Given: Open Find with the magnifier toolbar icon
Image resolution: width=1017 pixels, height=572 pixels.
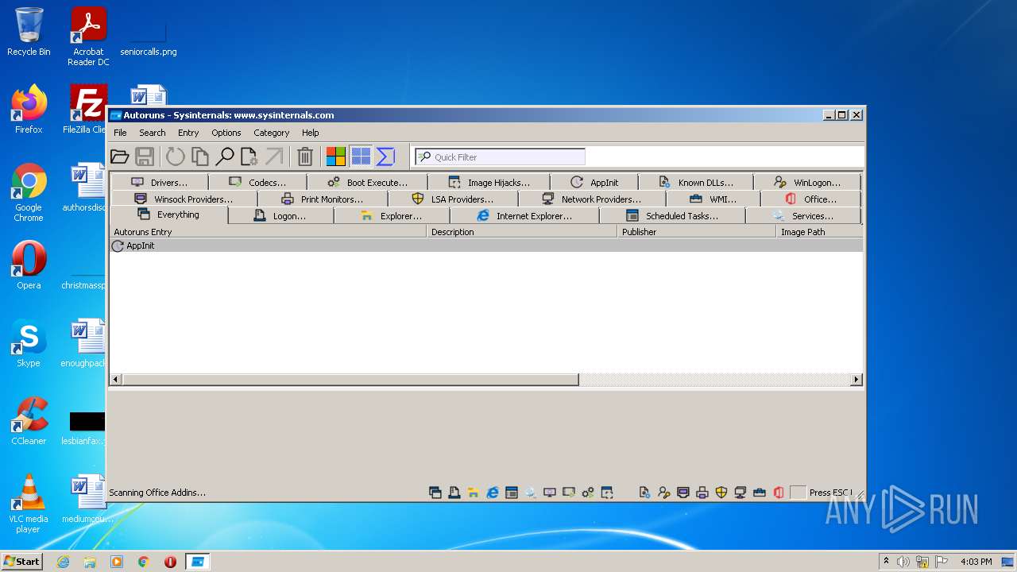Looking at the screenshot, I should [225, 157].
